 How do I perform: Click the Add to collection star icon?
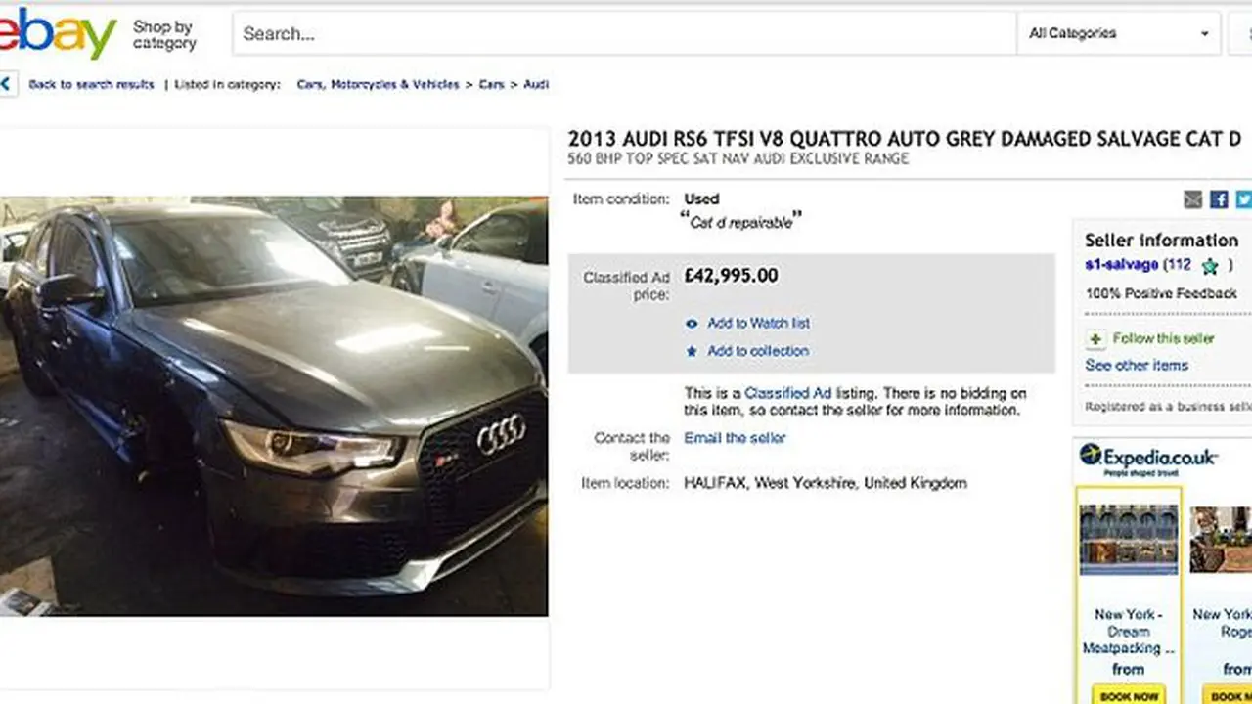[x=693, y=351]
